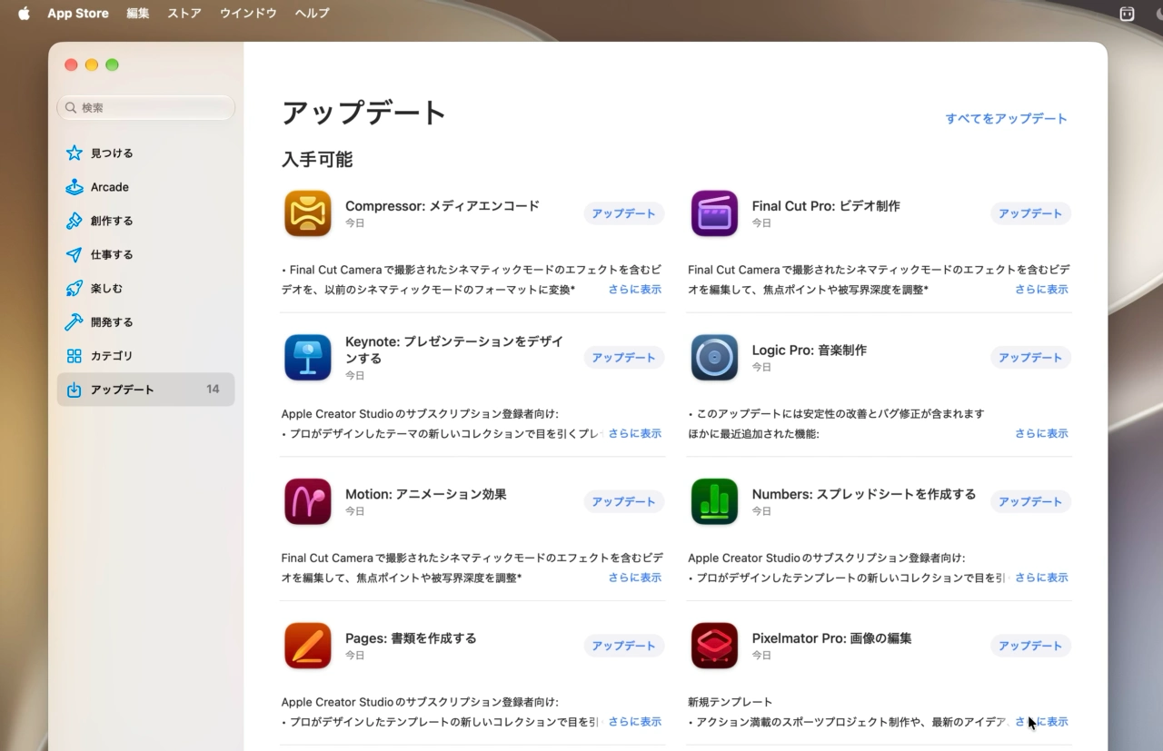The height and width of the screenshot is (751, 1163).
Task: Expand Motion release notes with さらに表示
Action: coord(635,578)
